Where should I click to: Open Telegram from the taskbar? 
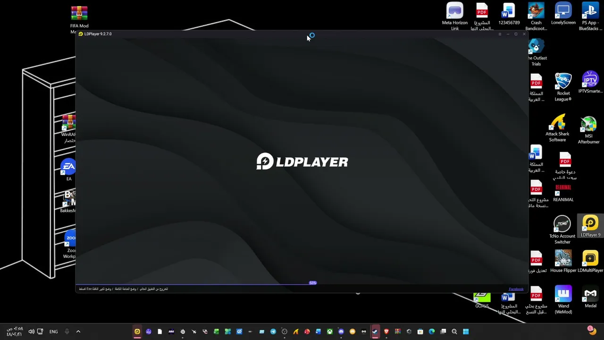coord(273,331)
